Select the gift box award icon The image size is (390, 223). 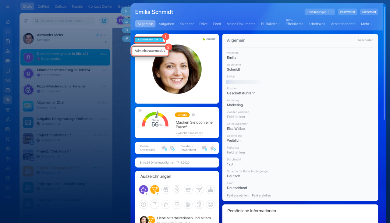pos(166,190)
